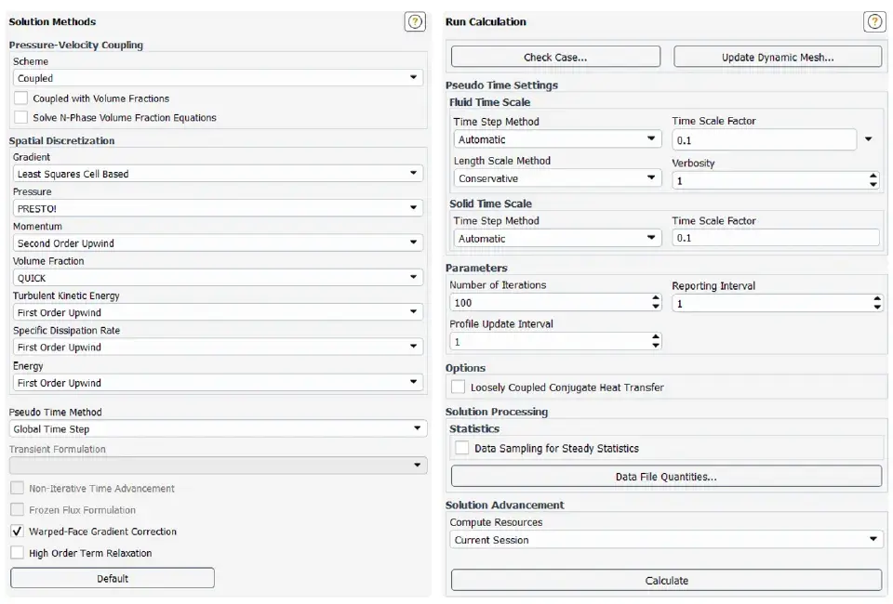Increase the Number of Iterations stepper
Screen dimensions: 893x604
656,298
